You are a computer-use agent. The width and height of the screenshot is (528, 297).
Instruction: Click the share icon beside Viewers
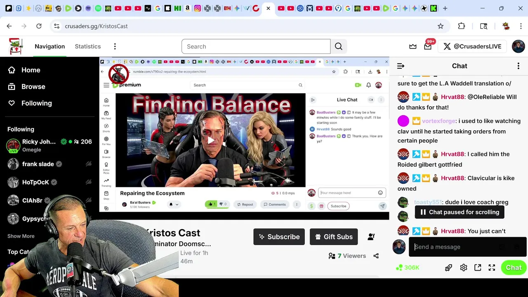point(376,256)
